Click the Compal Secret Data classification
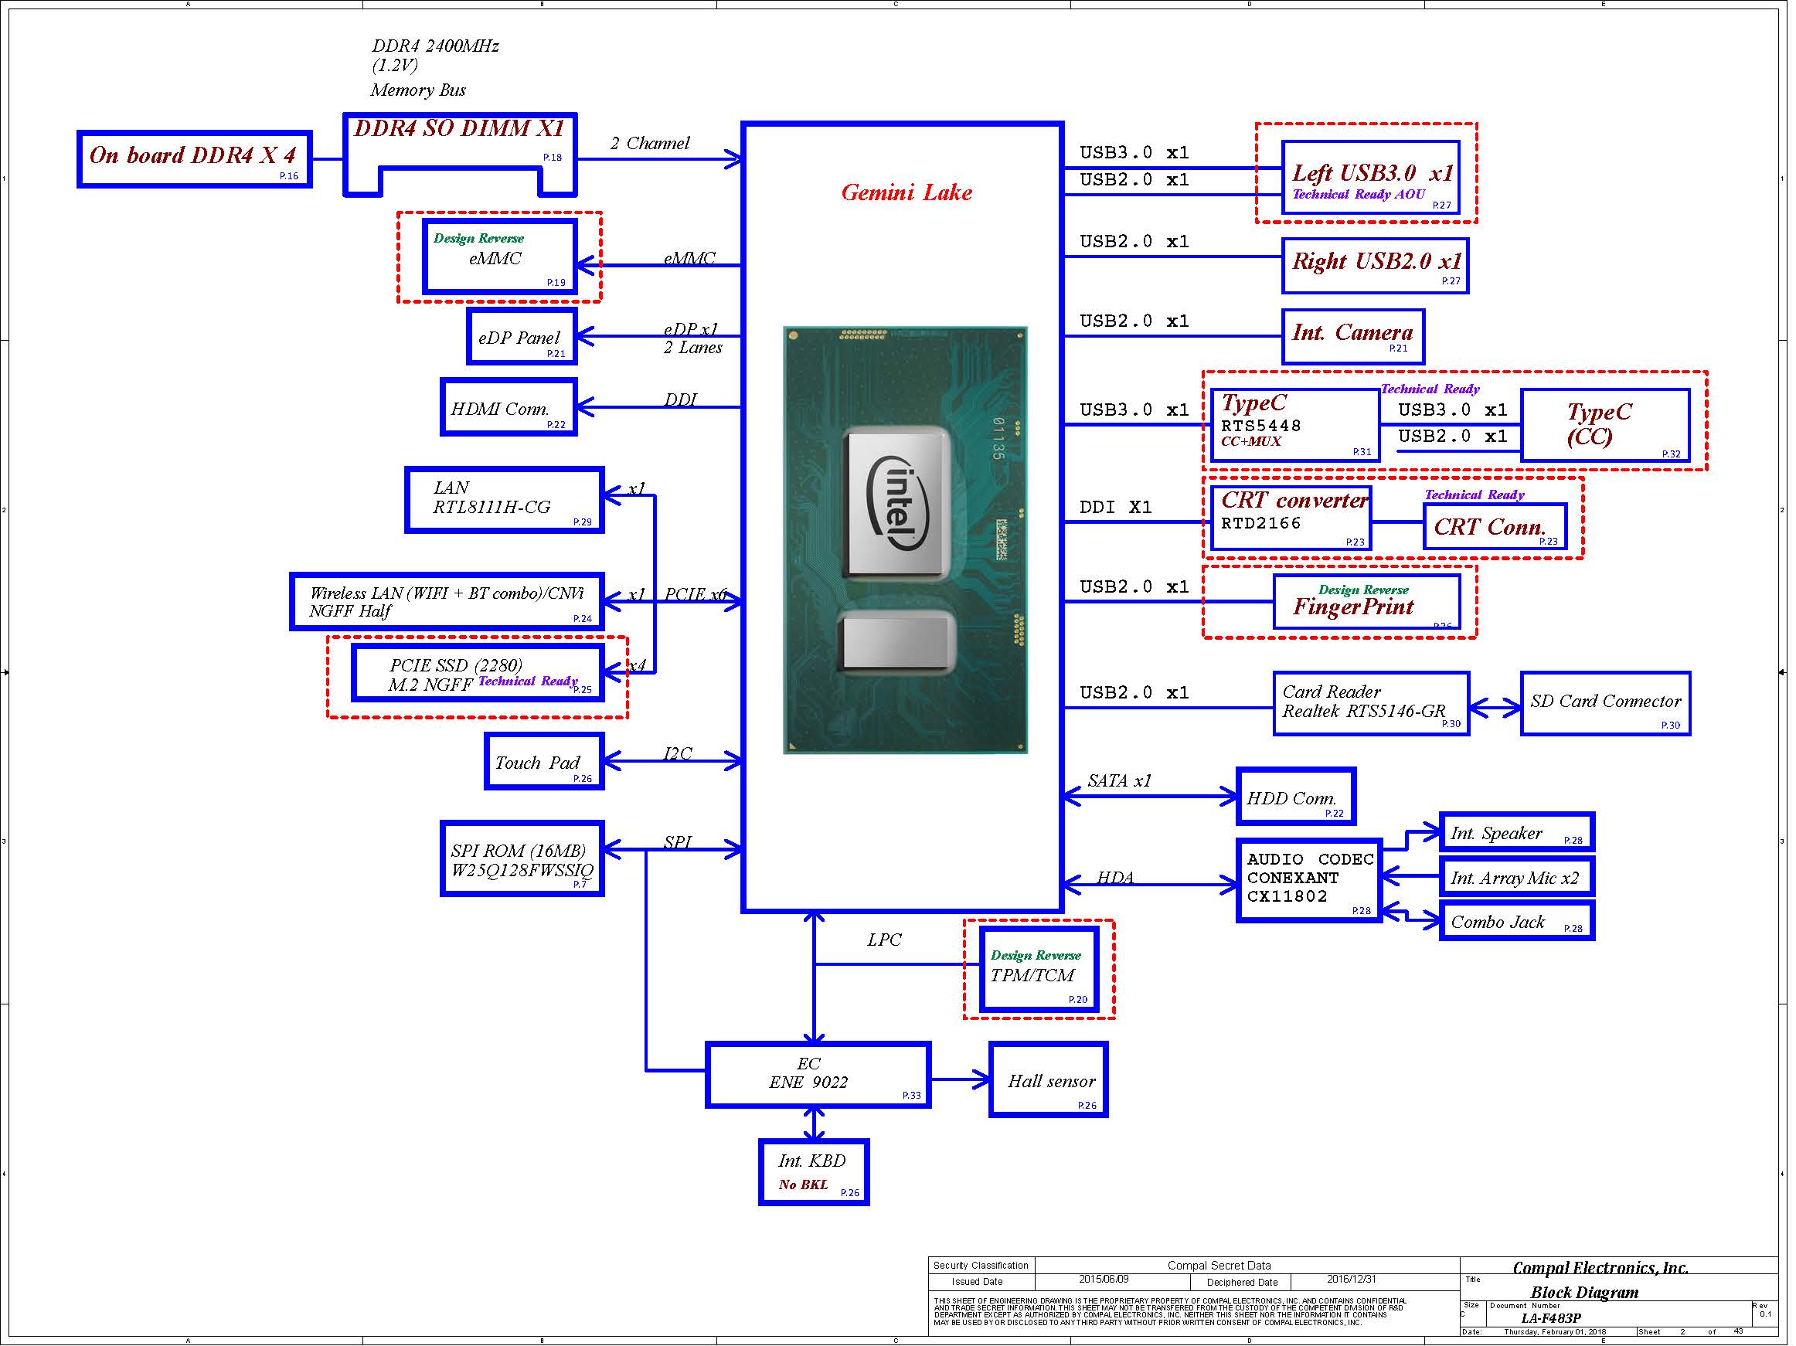Viewport: 1796px width, 1346px height. (1219, 1266)
